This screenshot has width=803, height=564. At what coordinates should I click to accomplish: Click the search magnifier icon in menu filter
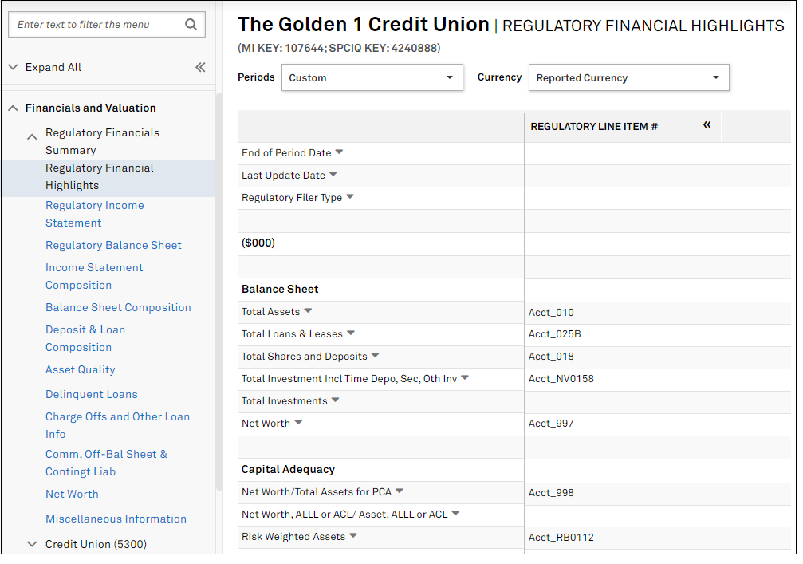pyautogui.click(x=191, y=25)
